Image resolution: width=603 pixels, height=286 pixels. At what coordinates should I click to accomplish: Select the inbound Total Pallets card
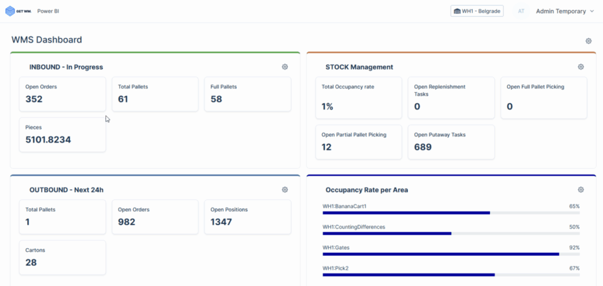[155, 94]
